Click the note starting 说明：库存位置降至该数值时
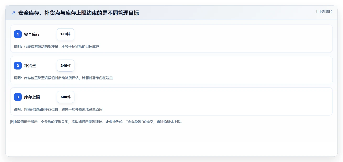The width and height of the screenshot is (343, 162). 63,78
